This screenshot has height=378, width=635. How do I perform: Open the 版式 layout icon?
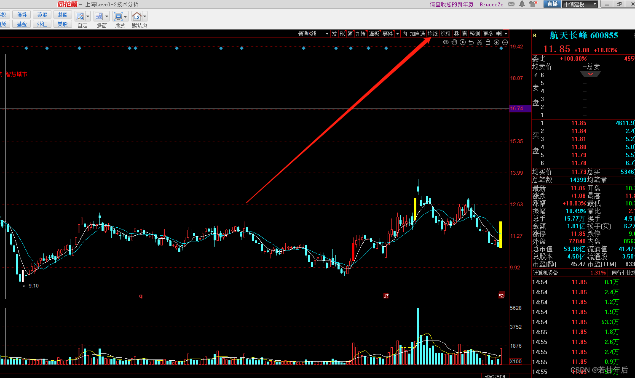[x=118, y=16]
